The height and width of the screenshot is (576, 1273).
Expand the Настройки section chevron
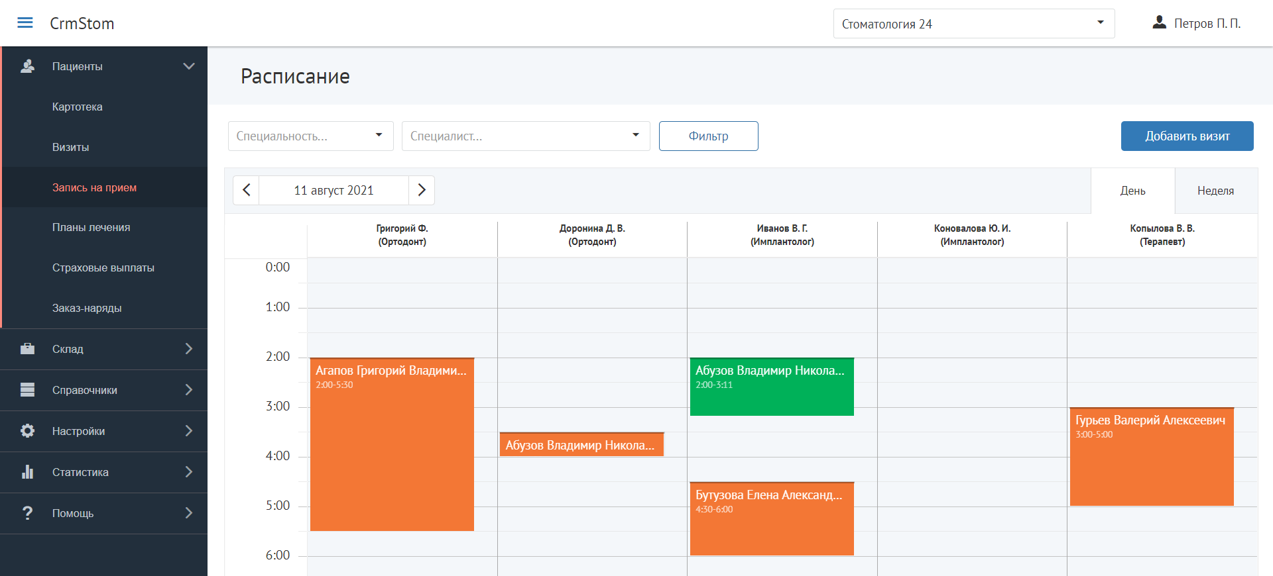point(189,431)
